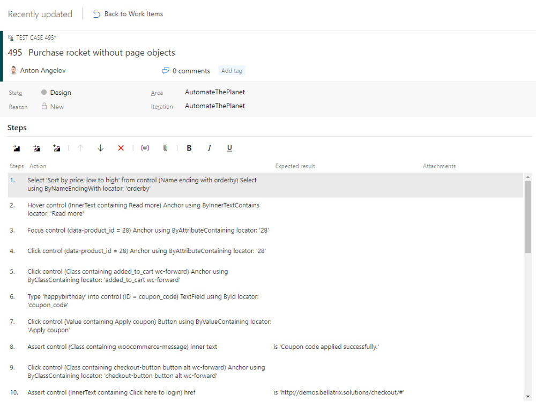Viewport: 536px width, 402px height.
Task: Select step 4 Click control data-product_id
Action: 147,251
